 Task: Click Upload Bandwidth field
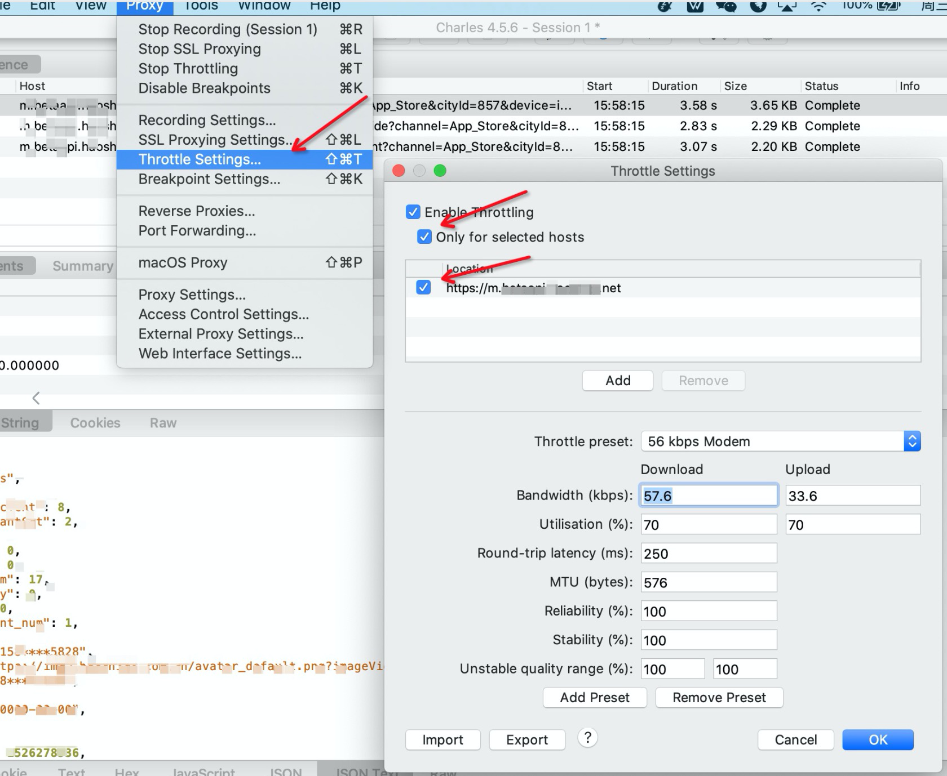click(x=853, y=496)
